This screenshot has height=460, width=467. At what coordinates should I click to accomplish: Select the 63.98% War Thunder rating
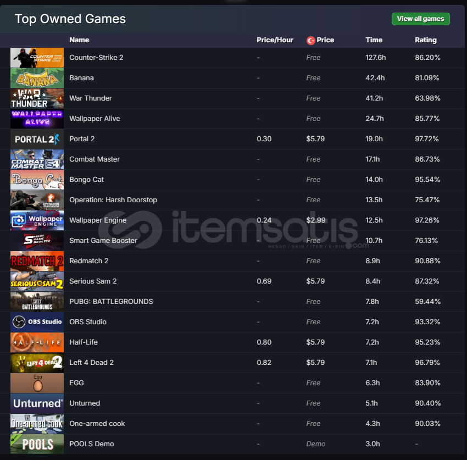(427, 98)
